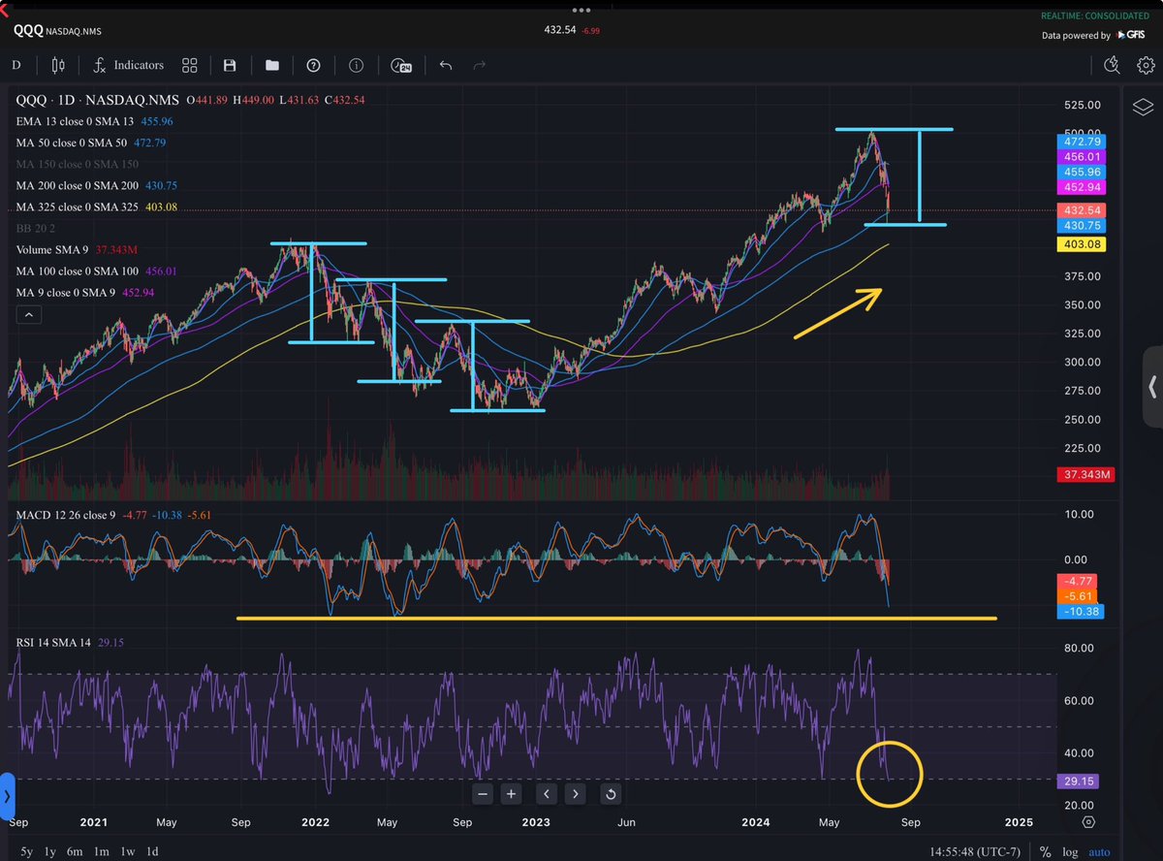Screen dimensions: 1163x861
Task: Select the MA 325 indicator legend
Action: pos(96,207)
